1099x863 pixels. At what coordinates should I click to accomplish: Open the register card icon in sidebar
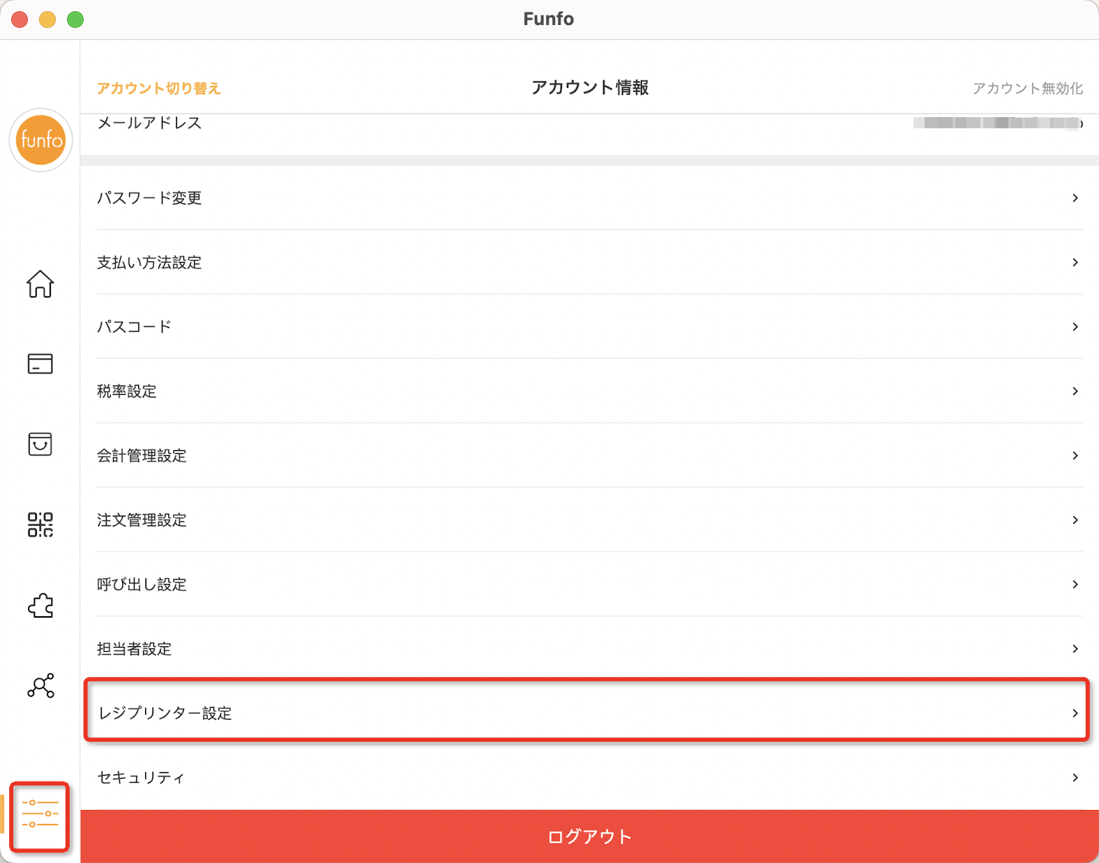tap(40, 363)
